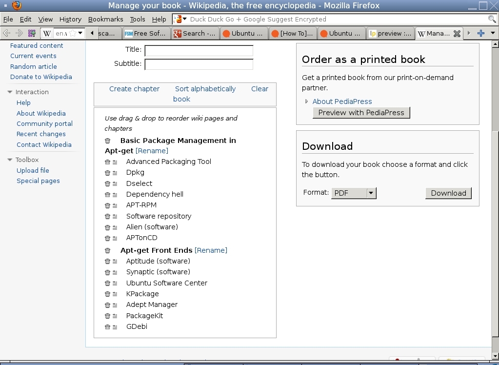Switch to the Search -... tab
Viewport: 499px width, 365px height.
point(195,34)
